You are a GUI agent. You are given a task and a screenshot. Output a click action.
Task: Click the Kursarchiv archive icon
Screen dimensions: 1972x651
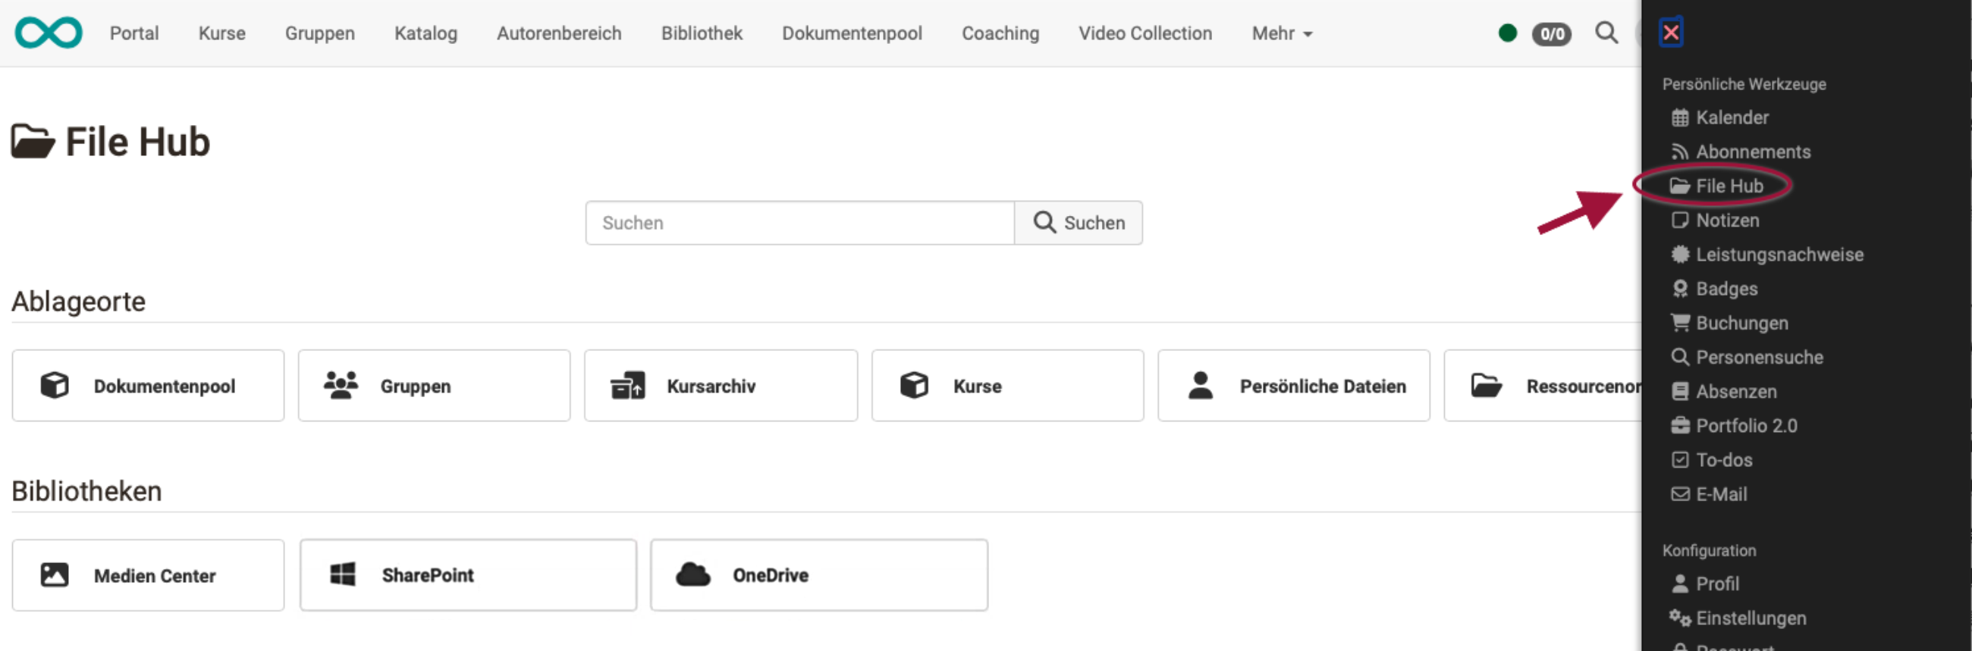coord(627,386)
